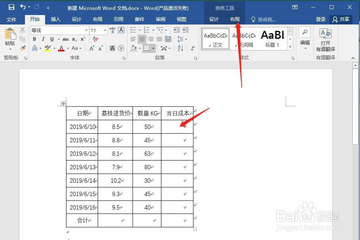This screenshot has width=360, height=240.
Task: Open Customize Quick Access Toolbar menu
Action: click(x=48, y=8)
